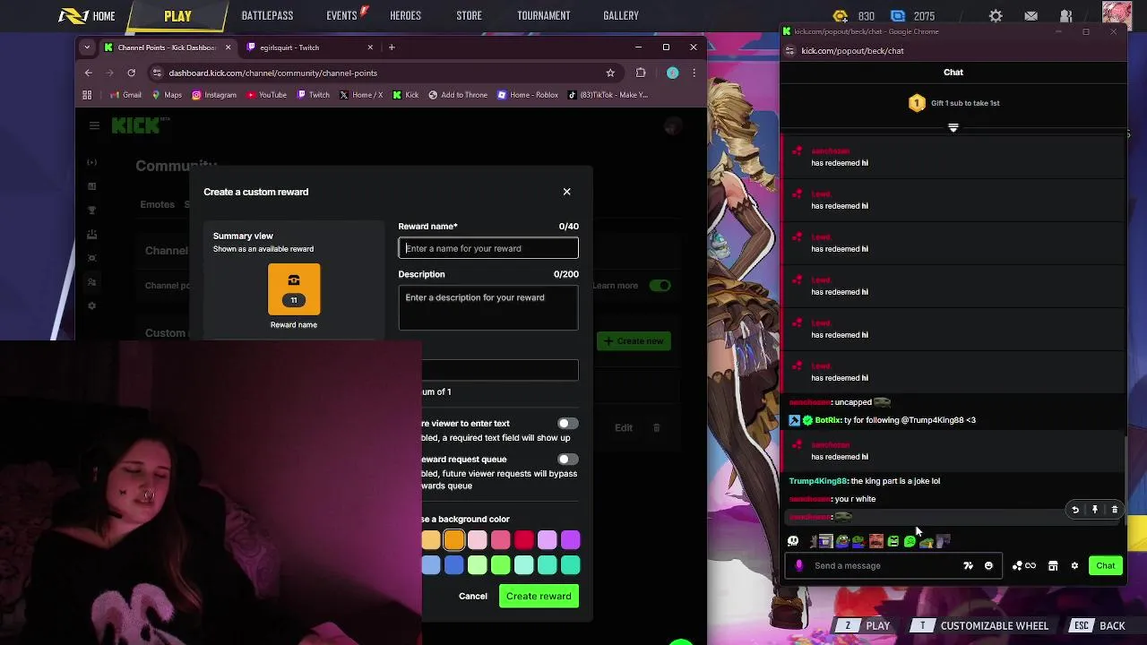Viewport: 1147px width, 645px height.
Task: Open chat settings gear icon
Action: coord(1074,566)
